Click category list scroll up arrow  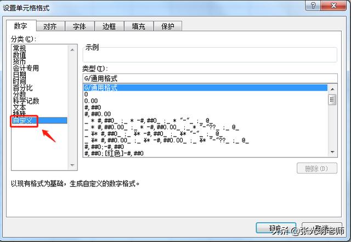72,50
